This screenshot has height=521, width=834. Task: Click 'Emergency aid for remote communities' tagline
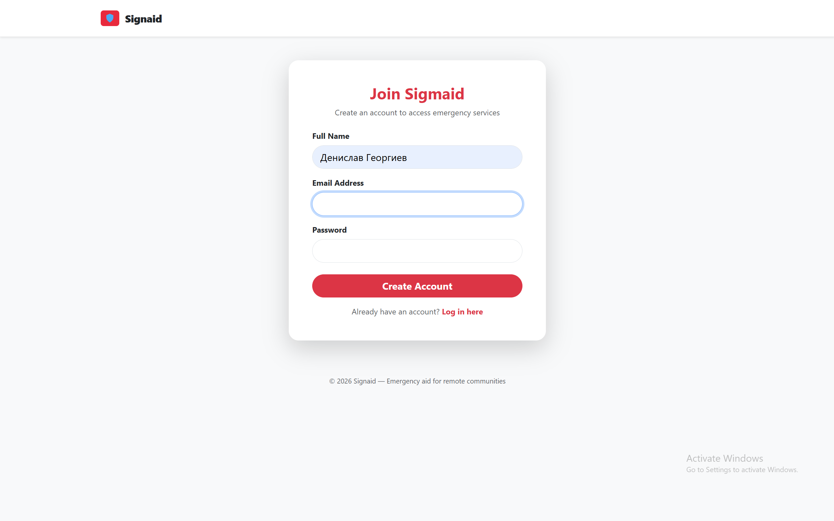(446, 381)
